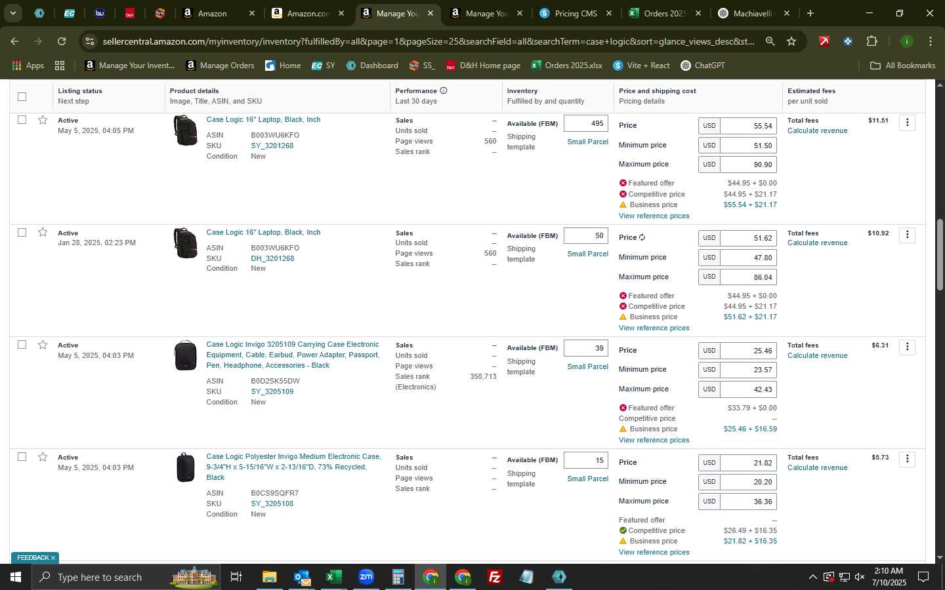
Task: Open the three-dot menu for SY_3201268 row
Action: coord(907,123)
